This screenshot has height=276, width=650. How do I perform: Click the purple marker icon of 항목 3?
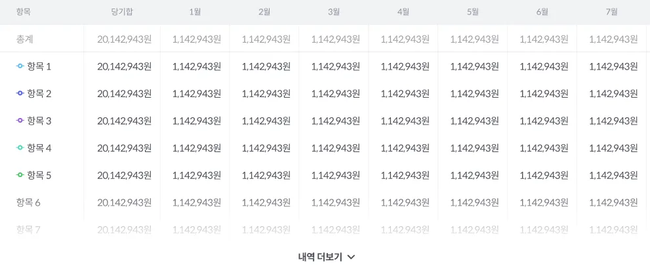point(20,121)
